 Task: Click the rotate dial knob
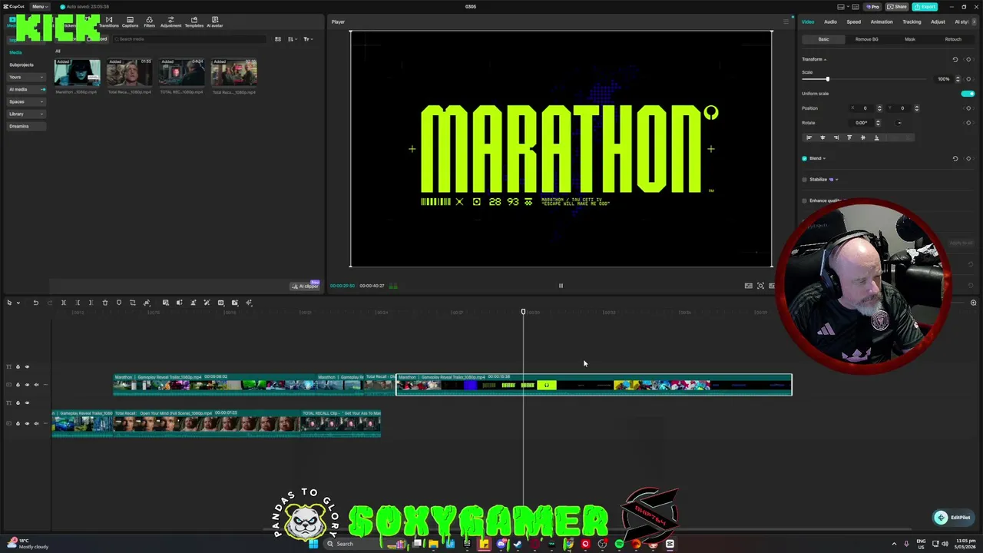[899, 123]
